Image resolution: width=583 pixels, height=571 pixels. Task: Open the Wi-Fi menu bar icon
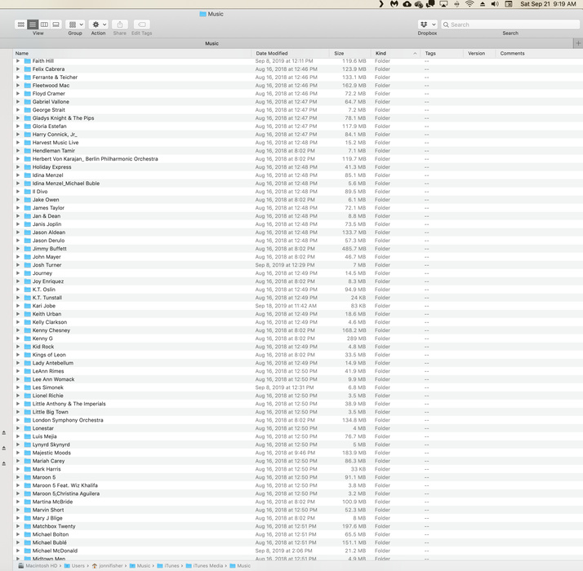click(470, 4)
